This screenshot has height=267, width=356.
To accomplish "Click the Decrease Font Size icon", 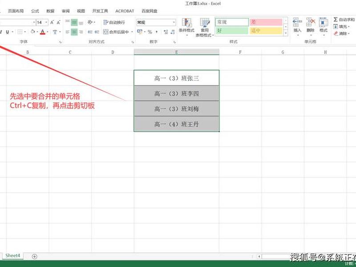I will (58, 22).
